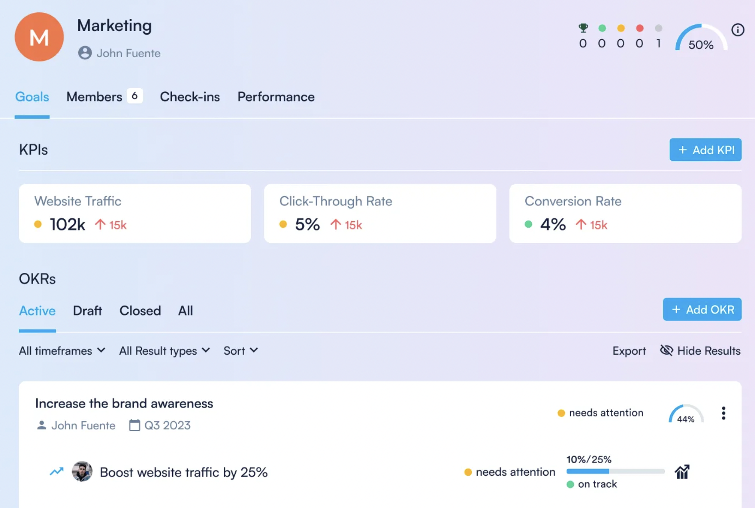Click the Marketing team avatar
This screenshot has height=508, width=755.
39,37
